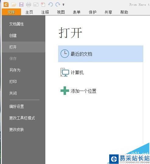Open the quick access toolbar customize dropdown
Image resolution: width=150 pixels, height=164 pixels.
pyautogui.click(x=63, y=5)
